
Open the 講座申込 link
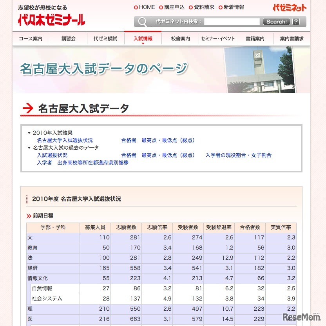pos(174,7)
